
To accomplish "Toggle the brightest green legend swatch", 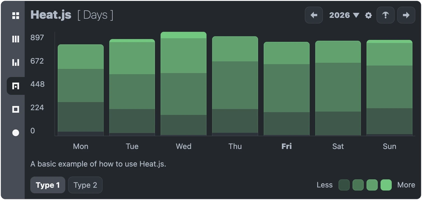I will coord(386,185).
